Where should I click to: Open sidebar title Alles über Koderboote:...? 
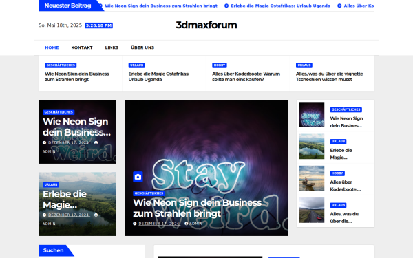[346, 186]
